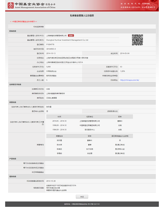Select work history period 1984.09 - 2014.10
Image resolution: width=164 pixels, height=214 pixels.
click(x=59, y=130)
